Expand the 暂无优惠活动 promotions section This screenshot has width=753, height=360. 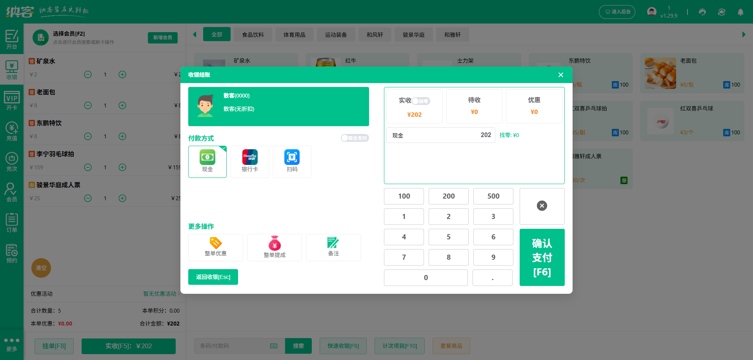click(x=159, y=294)
